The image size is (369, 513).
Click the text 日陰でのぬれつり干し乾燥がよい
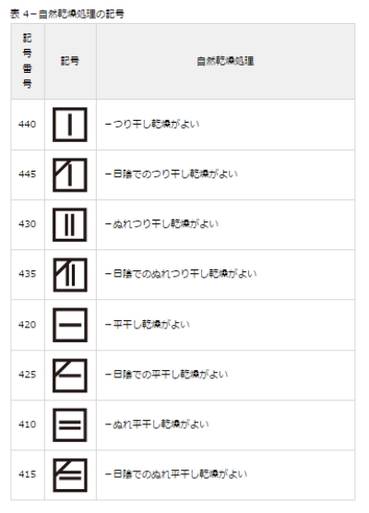click(184, 273)
